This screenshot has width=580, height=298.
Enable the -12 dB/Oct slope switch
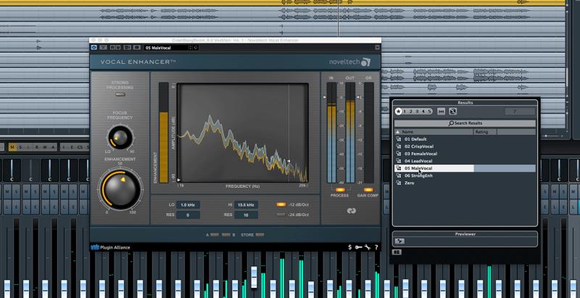(x=281, y=204)
